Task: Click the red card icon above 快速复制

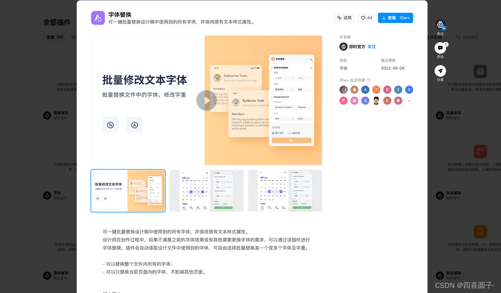Action: pyautogui.click(x=480, y=152)
